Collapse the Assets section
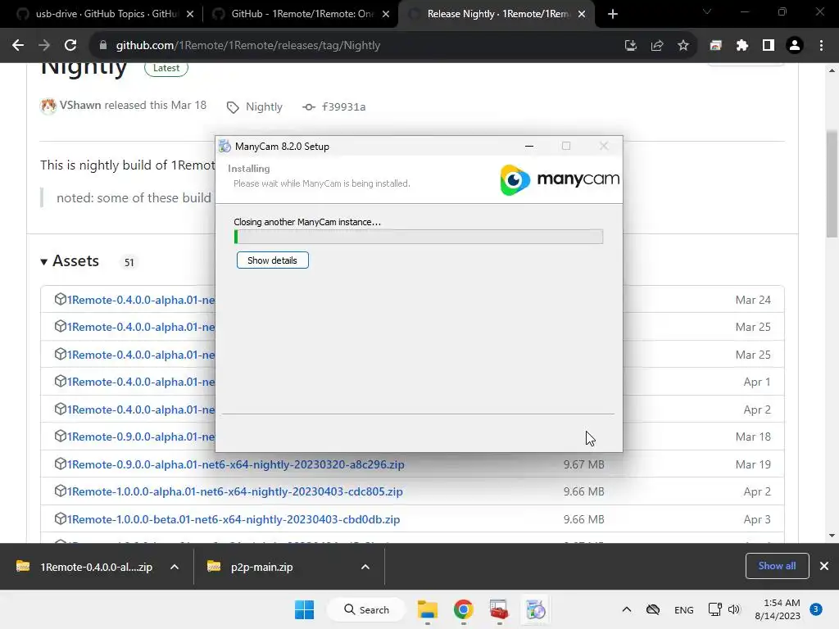Image resolution: width=839 pixels, height=629 pixels. point(70,261)
